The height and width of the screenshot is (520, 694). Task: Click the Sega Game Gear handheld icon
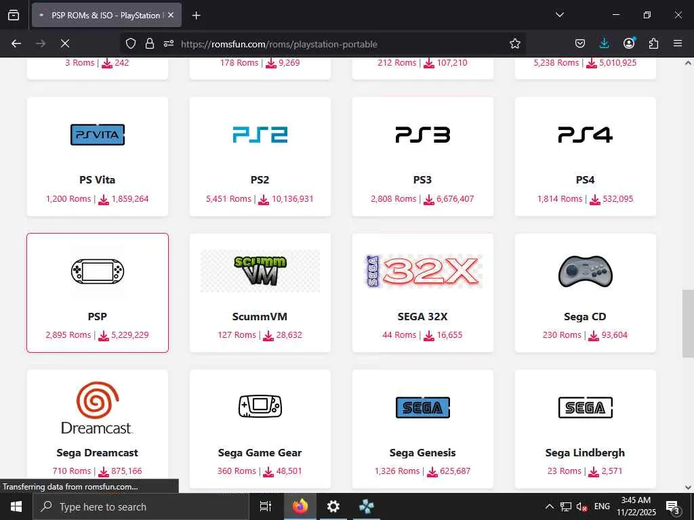click(260, 406)
